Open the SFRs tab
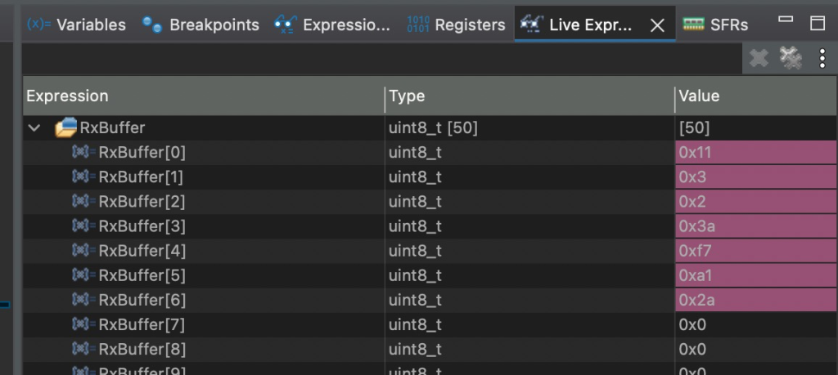 715,25
